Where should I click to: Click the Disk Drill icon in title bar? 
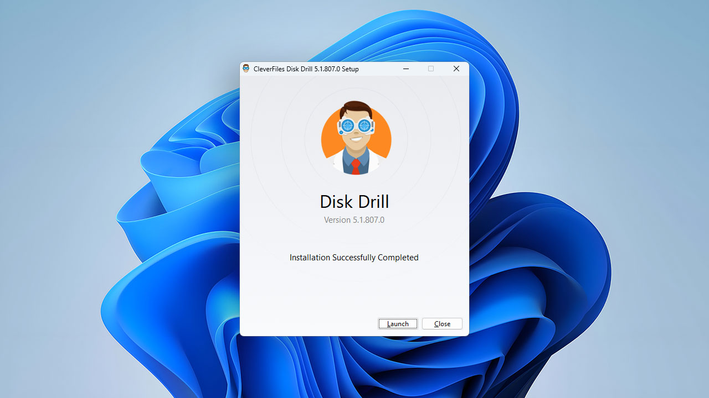pos(246,69)
